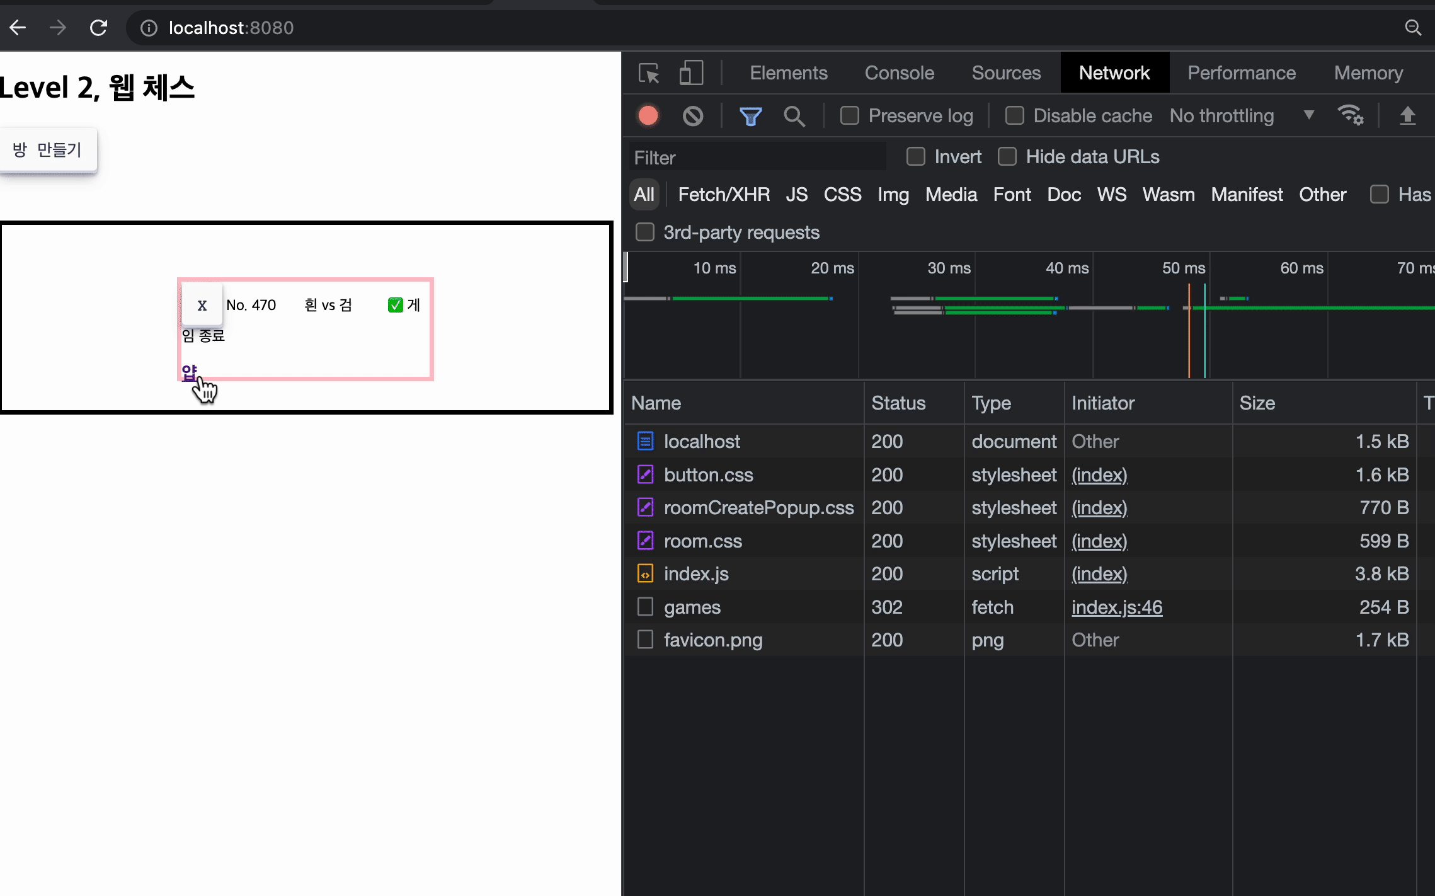
Task: Toggle the network filter funnel icon
Action: point(750,116)
